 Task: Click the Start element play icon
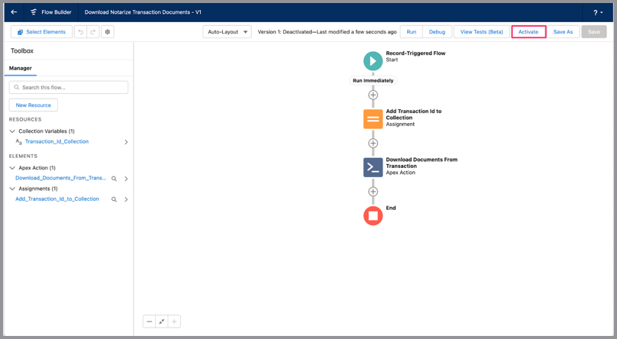point(373,60)
